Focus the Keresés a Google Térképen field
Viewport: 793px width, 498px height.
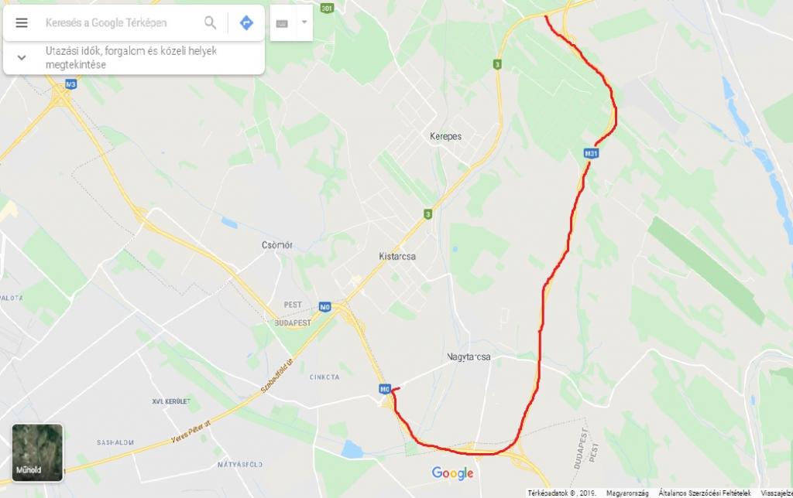122,22
